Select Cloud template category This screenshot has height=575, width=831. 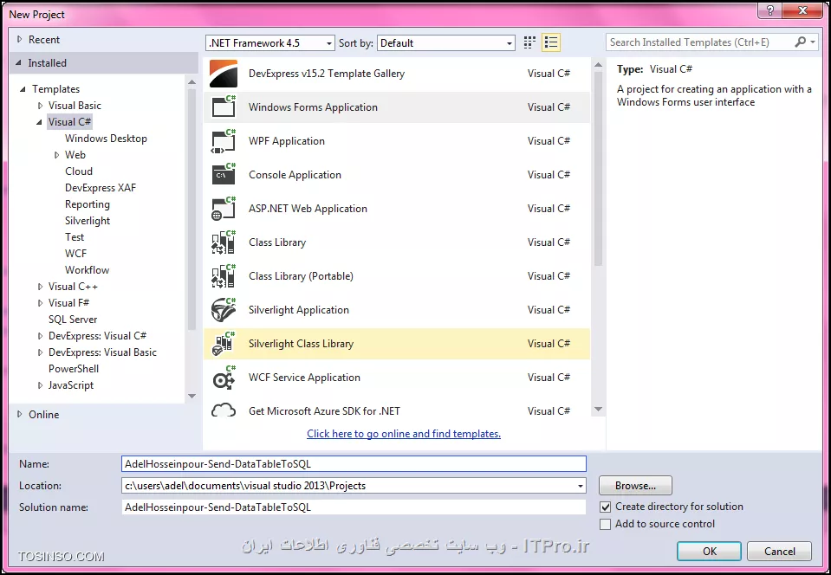[x=79, y=171]
